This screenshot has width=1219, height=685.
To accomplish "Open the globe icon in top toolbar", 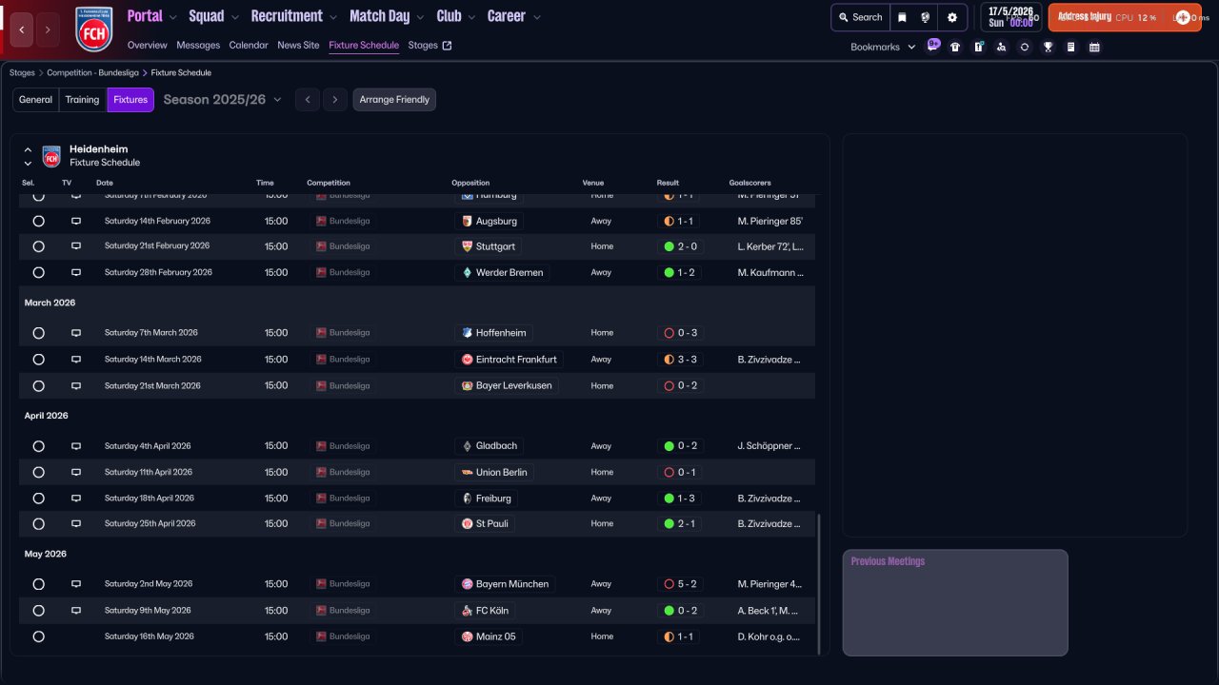I will [925, 17].
